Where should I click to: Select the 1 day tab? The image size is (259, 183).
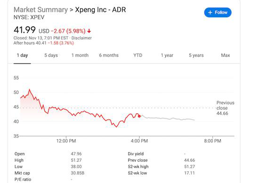click(x=22, y=56)
